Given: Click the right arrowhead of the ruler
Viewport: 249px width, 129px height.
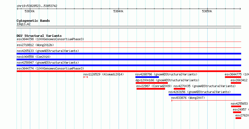Looking at the screenshot, I should [x=240, y=9].
